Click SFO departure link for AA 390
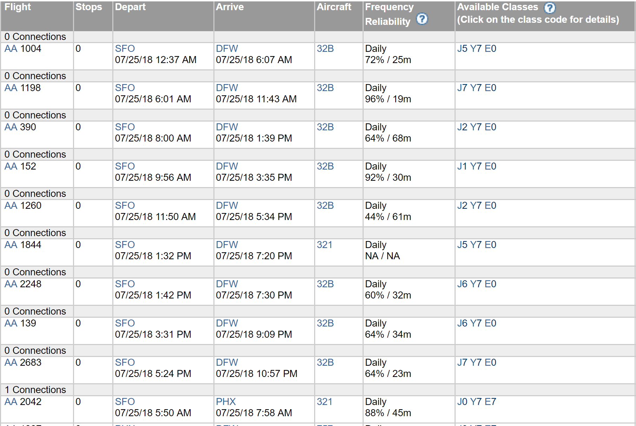 (x=125, y=127)
